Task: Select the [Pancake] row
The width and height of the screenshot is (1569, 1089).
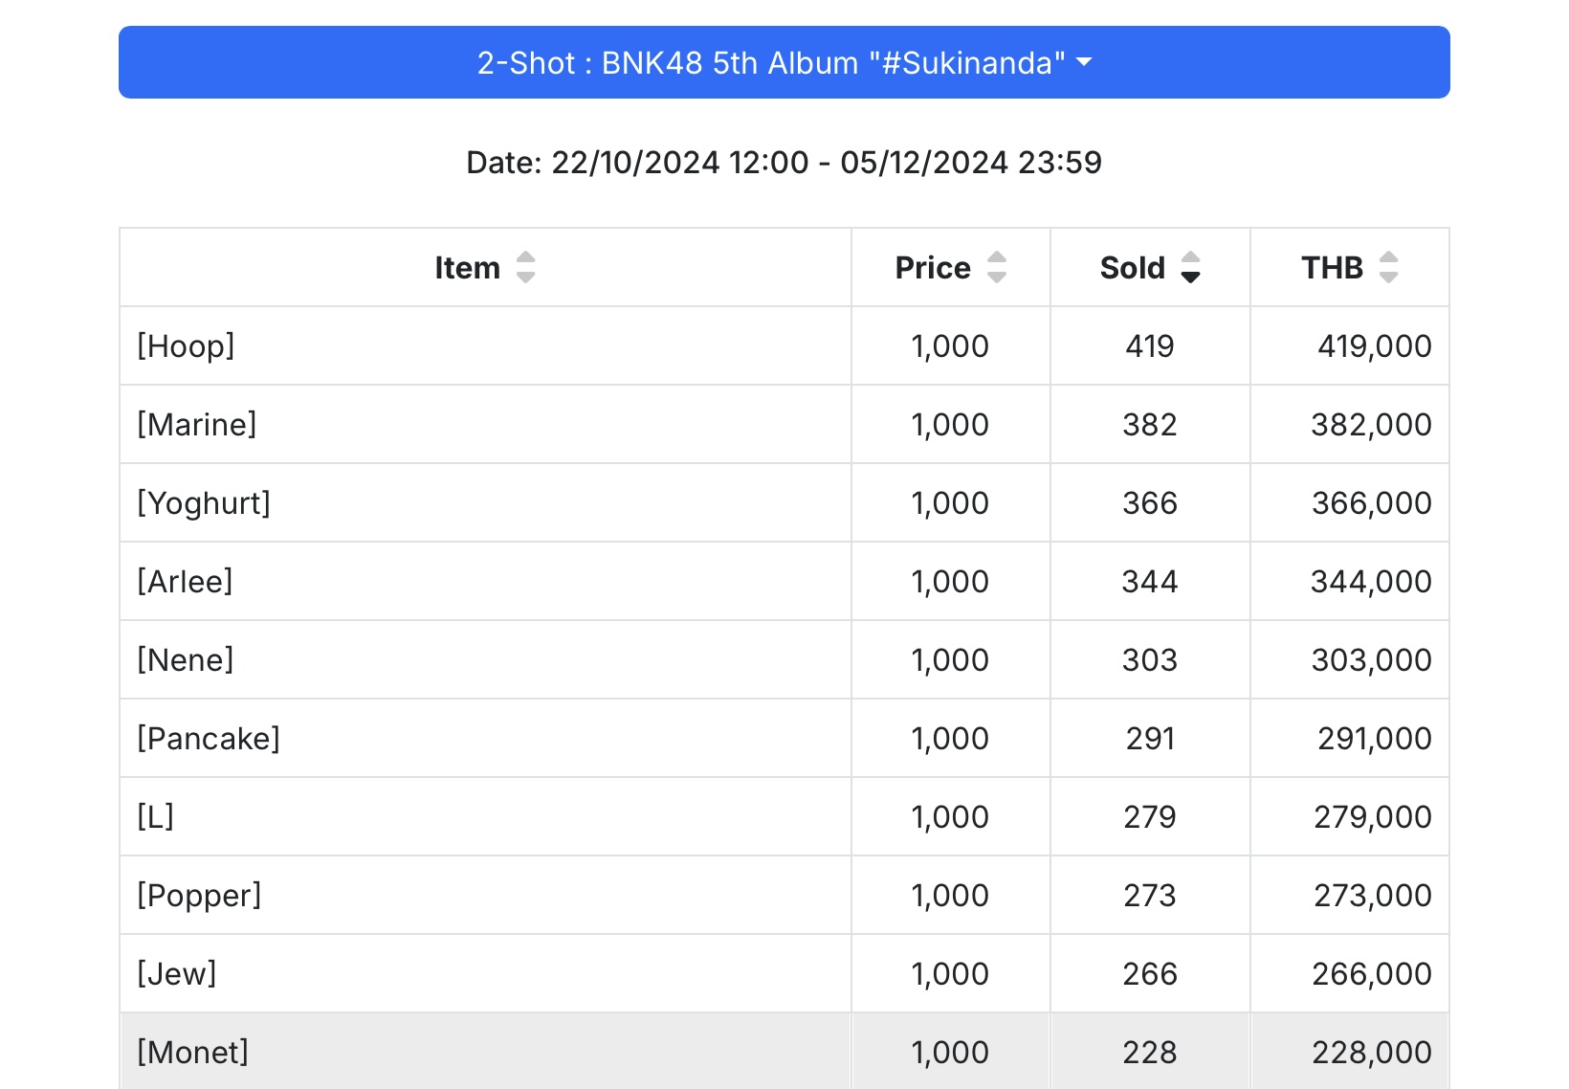Action: (x=784, y=738)
